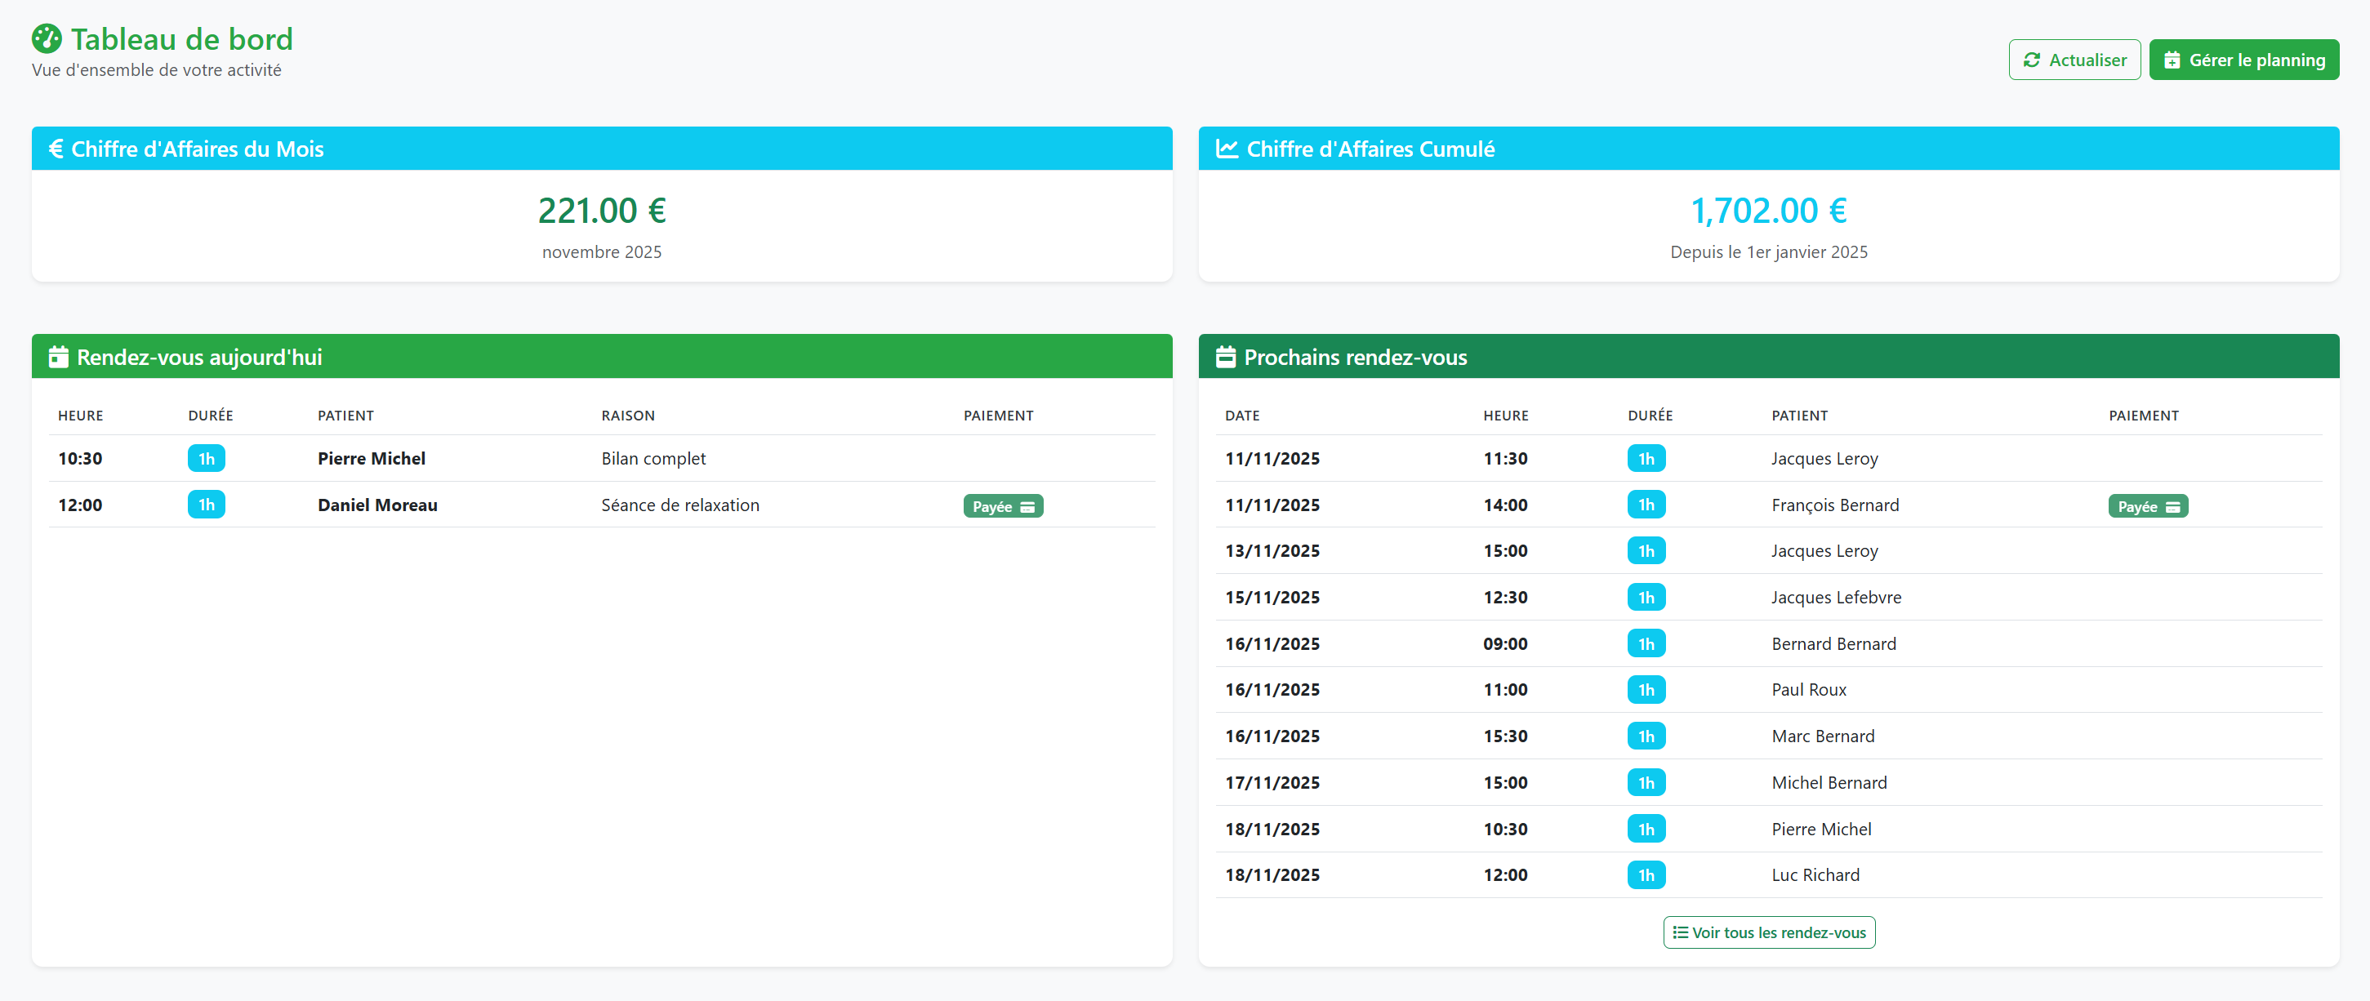The width and height of the screenshot is (2370, 1001).
Task: Click the euro icon on Chiffre d'Affaires du Mois
Action: tap(56, 148)
